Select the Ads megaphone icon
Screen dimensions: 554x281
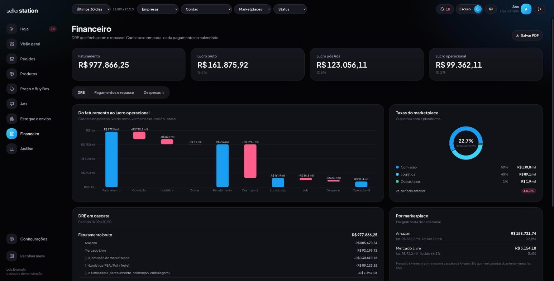coord(12,104)
